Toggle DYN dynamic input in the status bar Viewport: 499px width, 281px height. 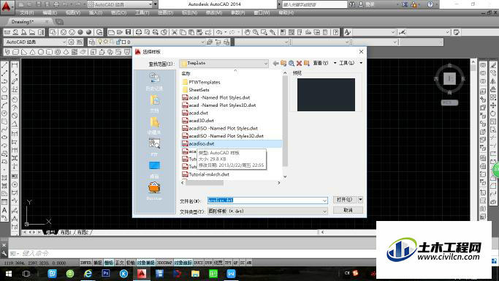[x=208, y=263]
